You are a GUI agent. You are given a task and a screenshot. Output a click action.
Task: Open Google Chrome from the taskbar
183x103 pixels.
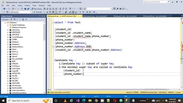[96, 101]
